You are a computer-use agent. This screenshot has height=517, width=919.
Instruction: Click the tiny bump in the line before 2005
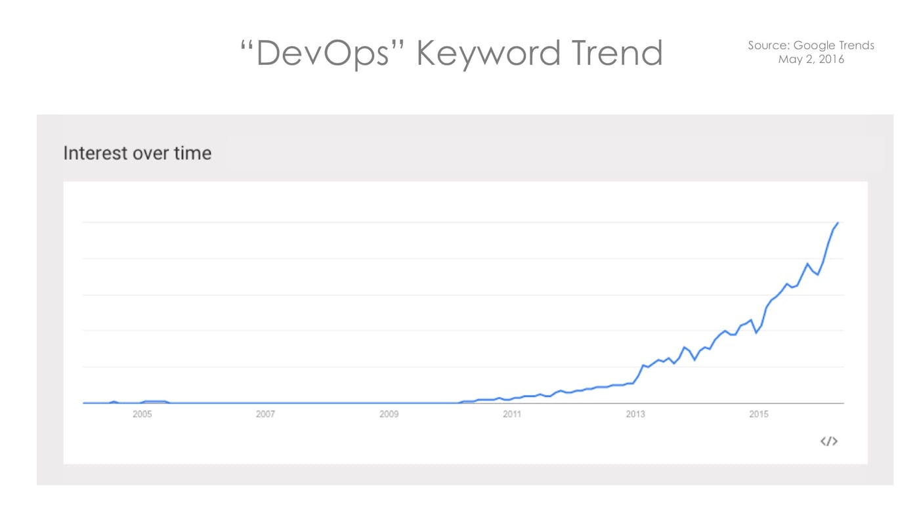click(x=114, y=402)
